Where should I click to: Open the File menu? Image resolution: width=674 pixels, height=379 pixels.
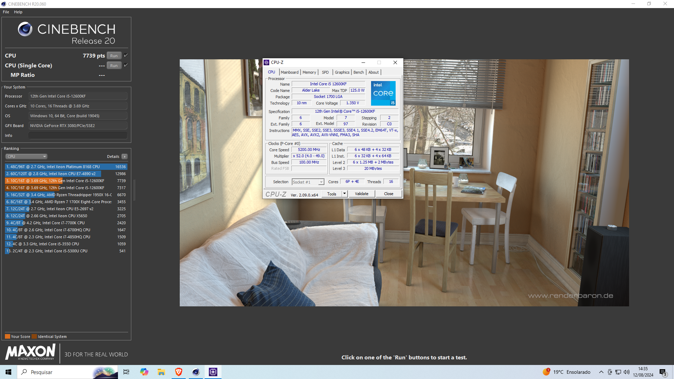(x=6, y=12)
